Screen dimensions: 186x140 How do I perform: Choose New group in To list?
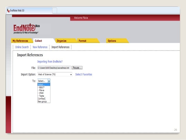tap(44, 101)
